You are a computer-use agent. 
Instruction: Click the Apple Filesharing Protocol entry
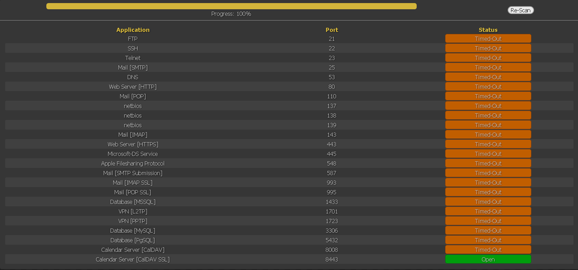133,163
